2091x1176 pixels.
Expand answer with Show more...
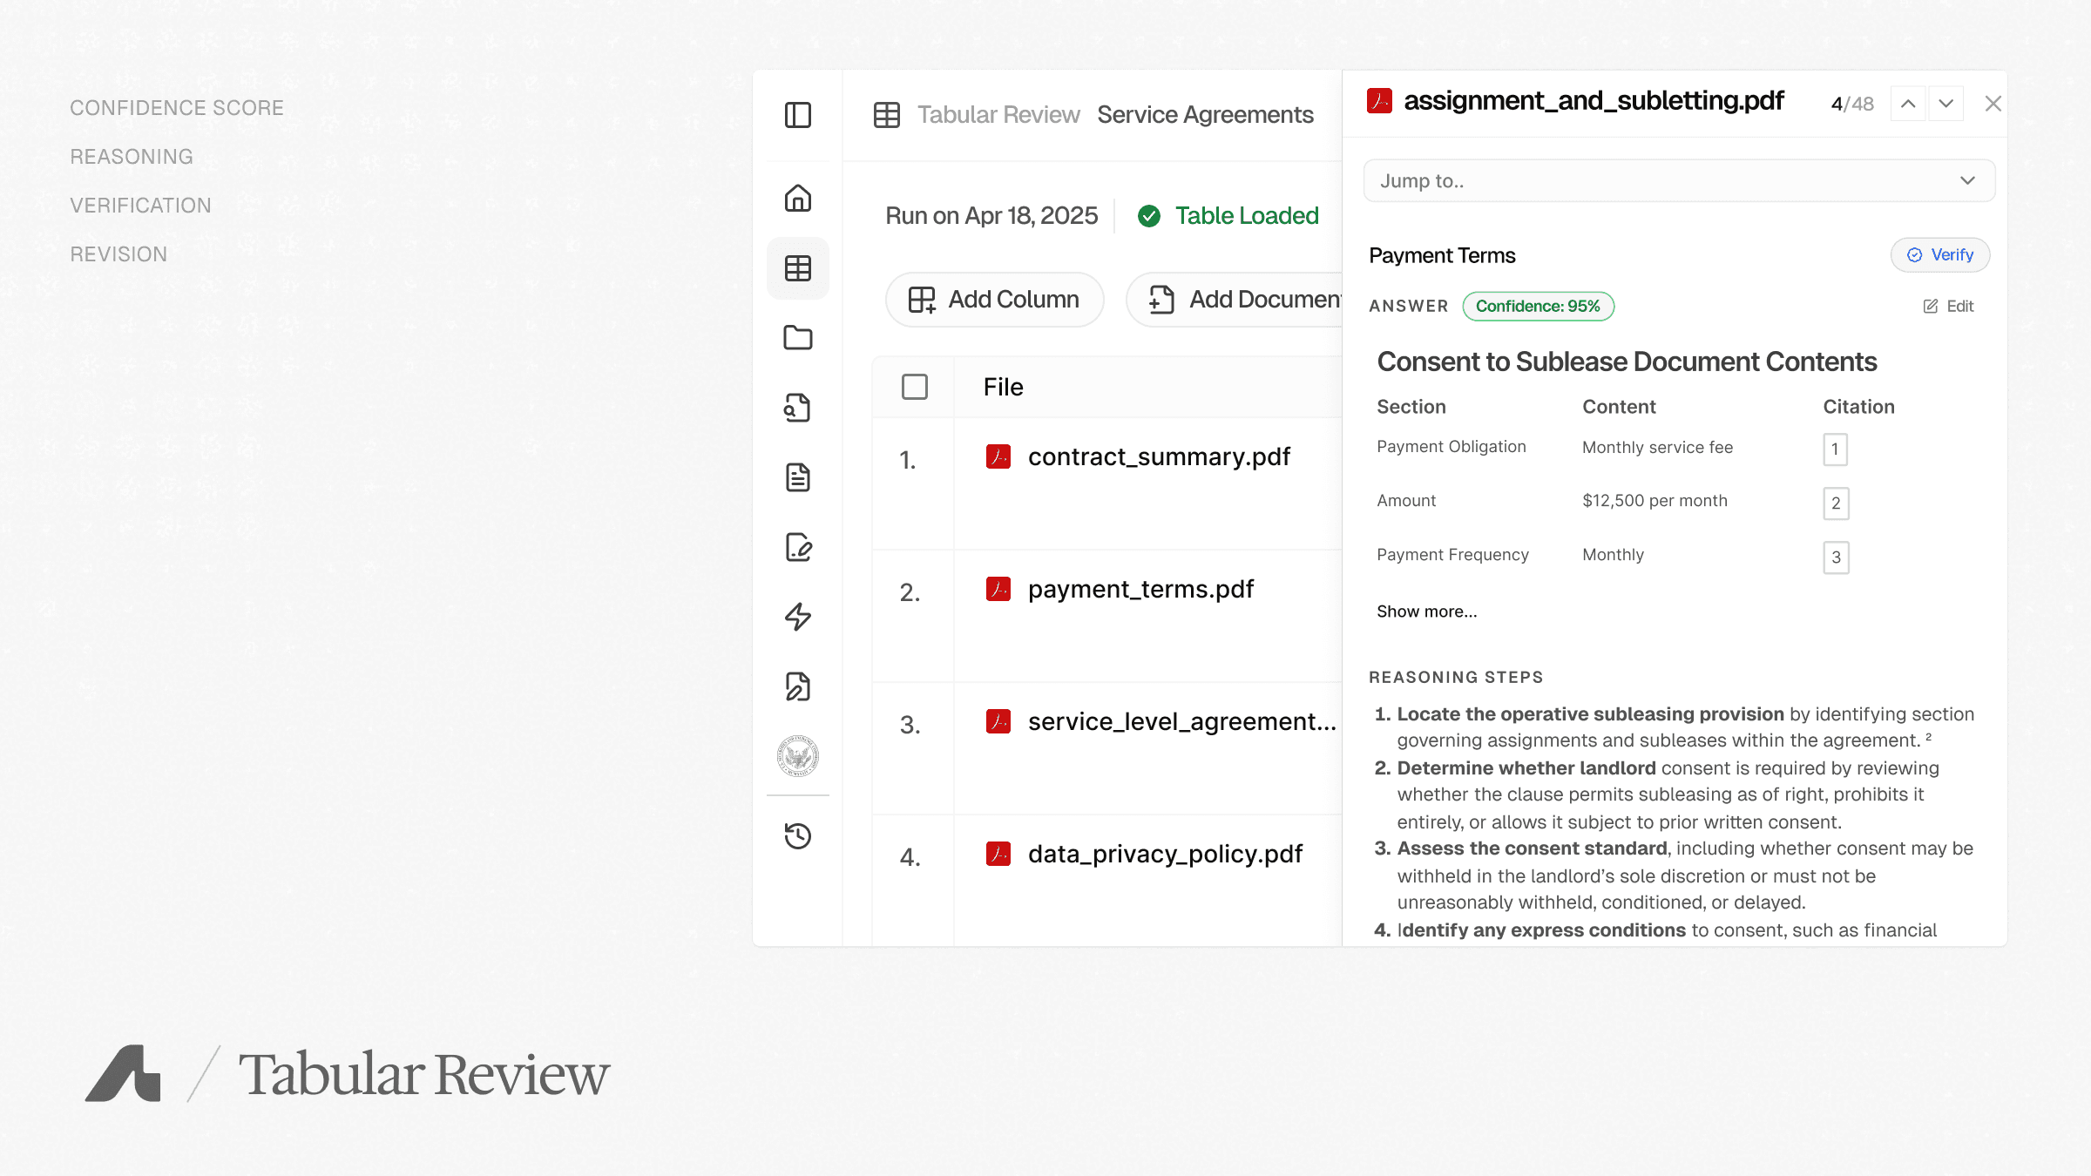pos(1426,612)
